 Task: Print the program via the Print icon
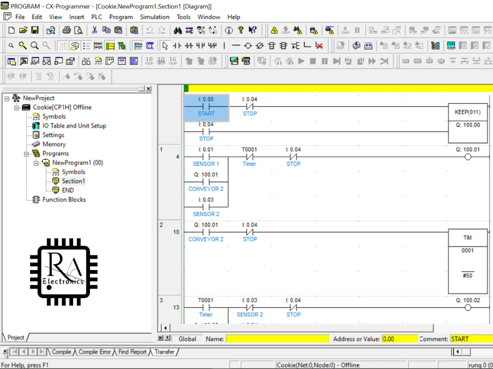click(66, 30)
